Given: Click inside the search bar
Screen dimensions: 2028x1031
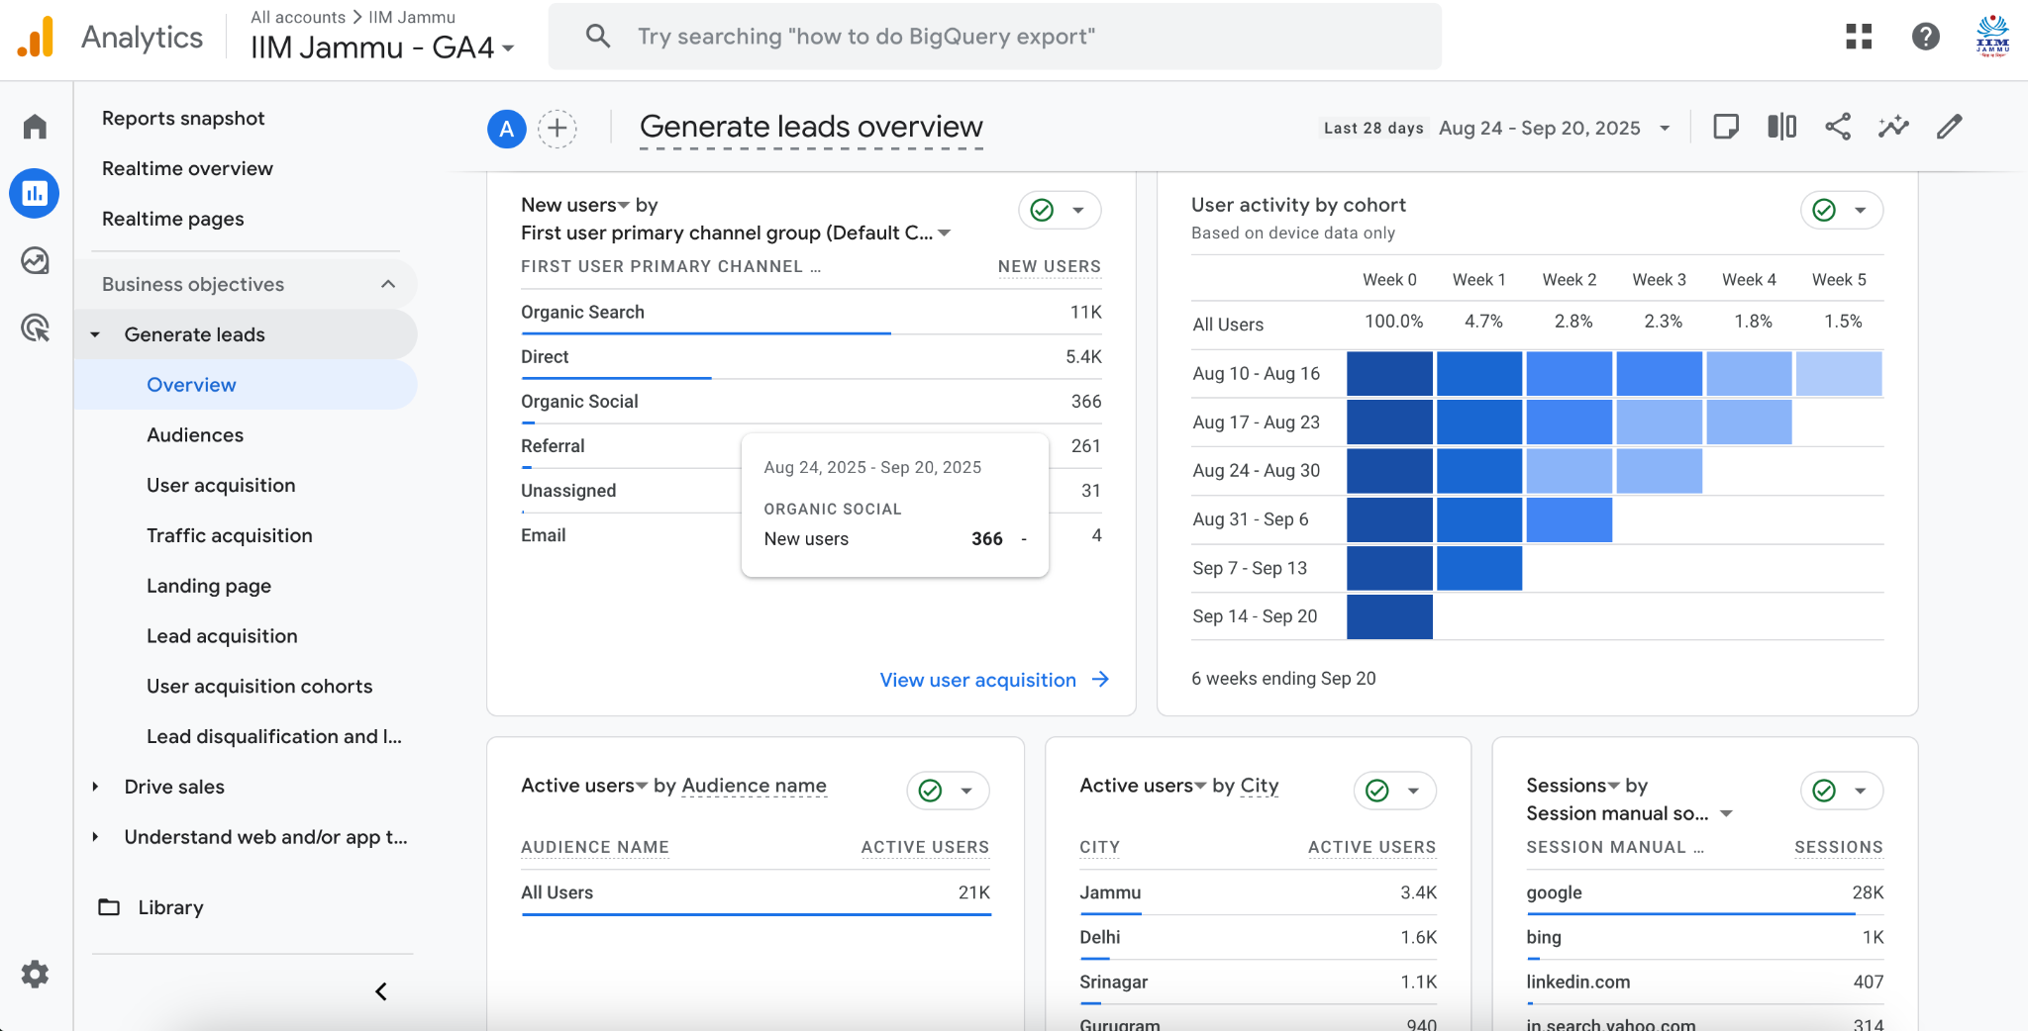Looking at the screenshot, I should point(990,36).
